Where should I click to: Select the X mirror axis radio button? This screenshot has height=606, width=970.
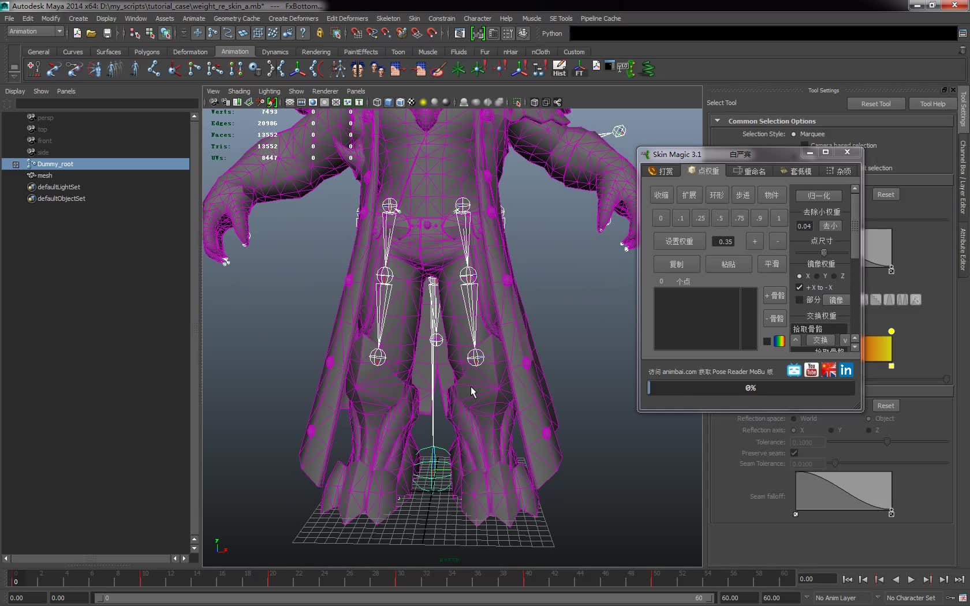pyautogui.click(x=799, y=276)
